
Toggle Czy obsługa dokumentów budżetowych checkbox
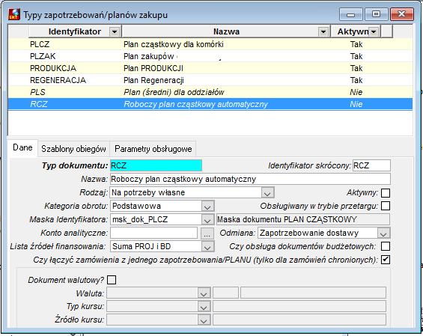click(386, 246)
